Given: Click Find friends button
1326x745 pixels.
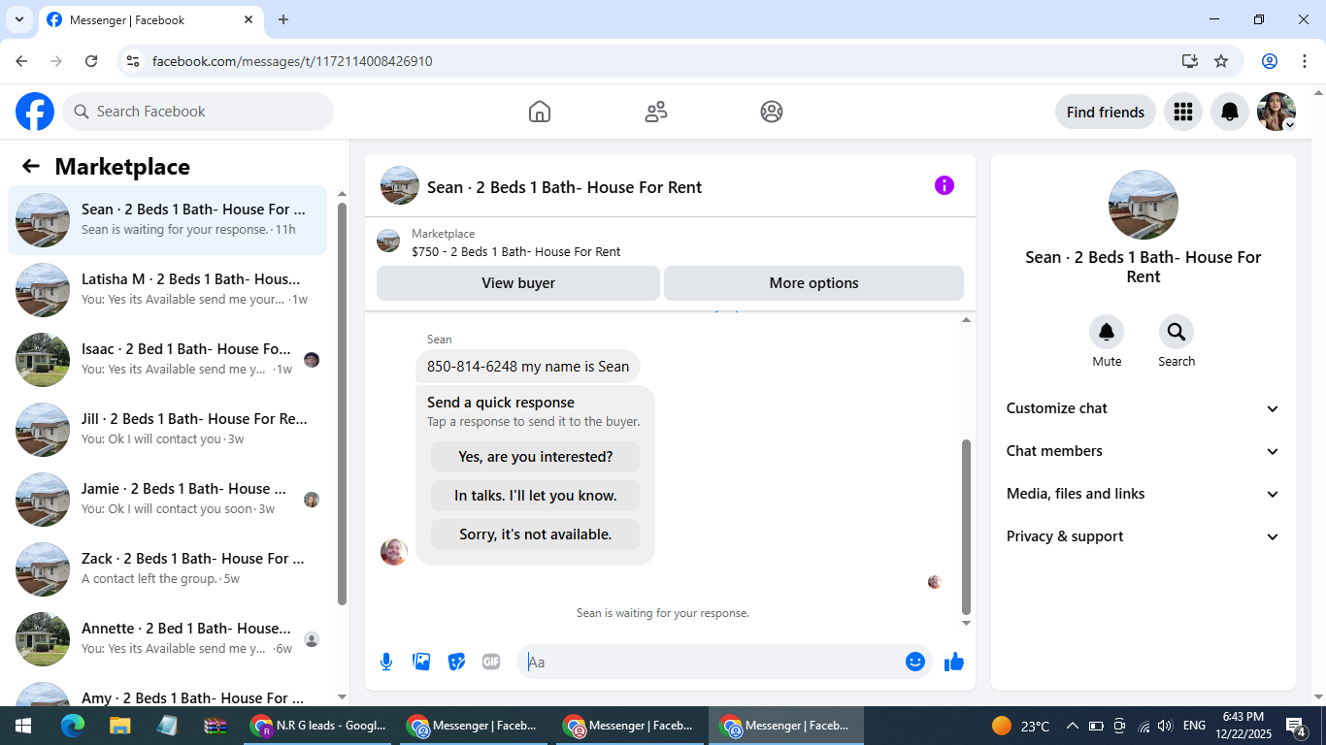Looking at the screenshot, I should coord(1106,112).
